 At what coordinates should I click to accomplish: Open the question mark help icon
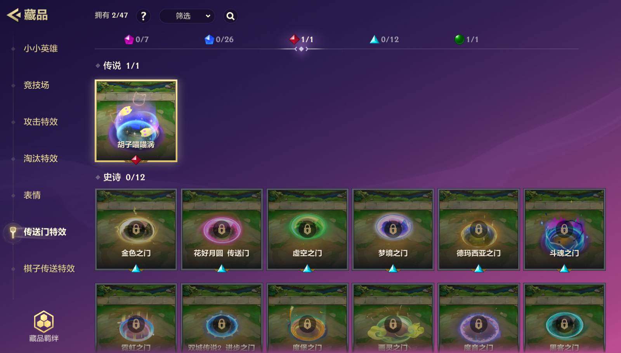coord(143,16)
